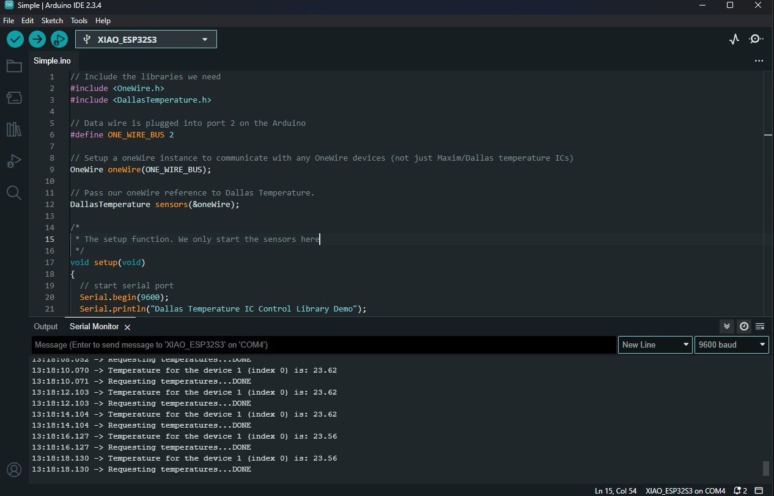The width and height of the screenshot is (774, 496).
Task: Open the Debug panel in sidebar
Action: point(14,161)
